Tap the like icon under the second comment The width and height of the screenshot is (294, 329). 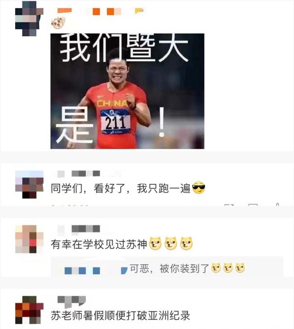pyautogui.click(x=277, y=204)
